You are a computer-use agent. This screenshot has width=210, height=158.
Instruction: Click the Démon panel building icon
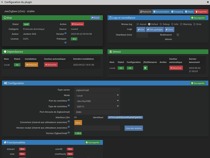tap(111, 52)
